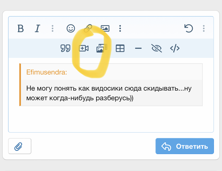
Task: Open more text formatting options after Italic
Action: [x=53, y=28]
